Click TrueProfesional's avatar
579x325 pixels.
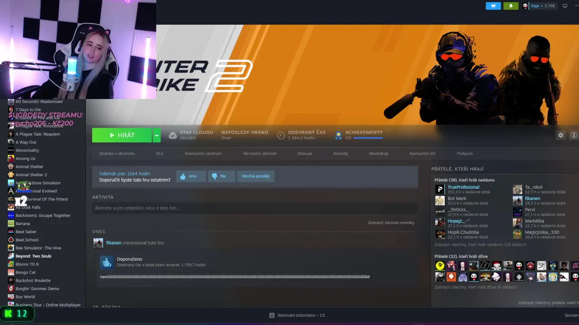(x=440, y=189)
